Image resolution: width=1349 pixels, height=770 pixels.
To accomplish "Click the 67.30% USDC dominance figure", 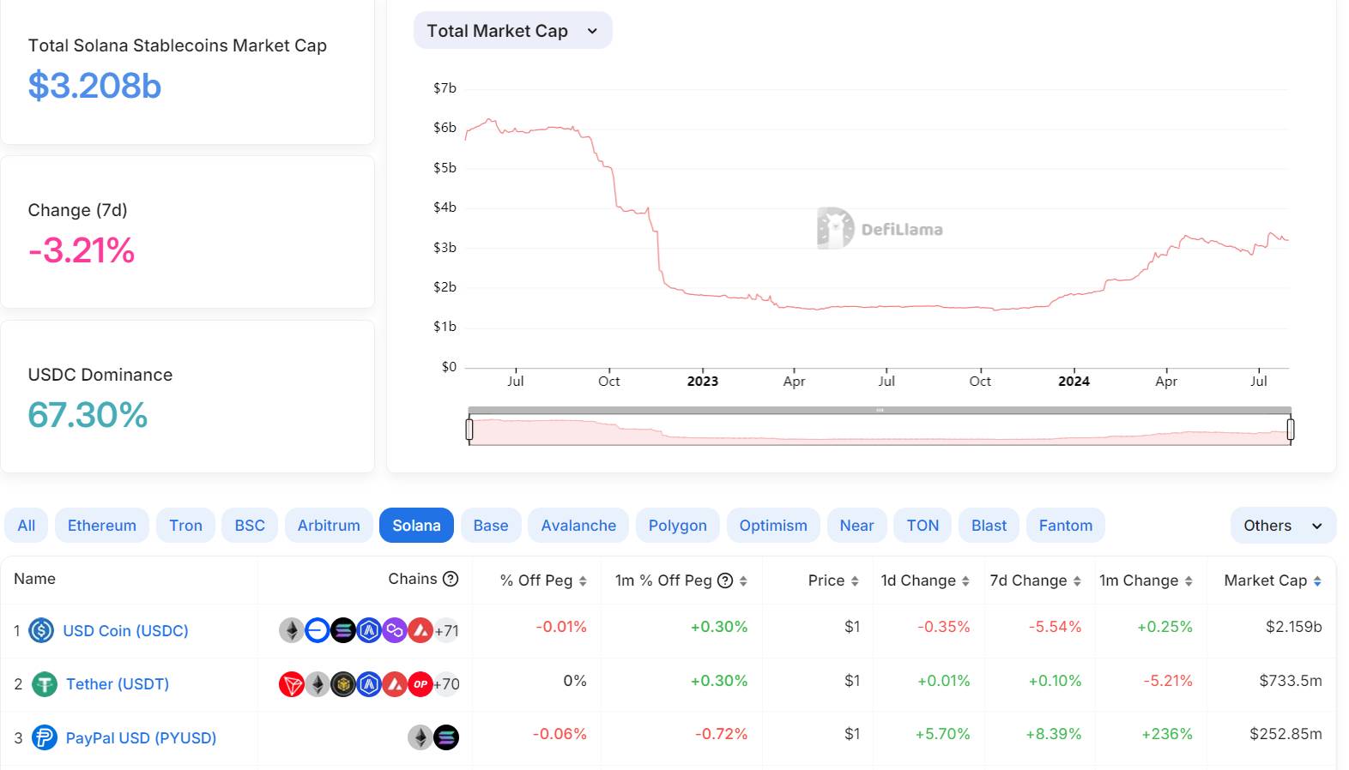I will tap(88, 415).
